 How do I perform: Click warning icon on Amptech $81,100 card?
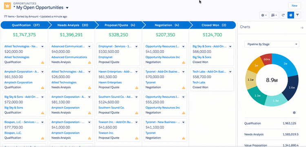pyautogui.click(x=90, y=113)
